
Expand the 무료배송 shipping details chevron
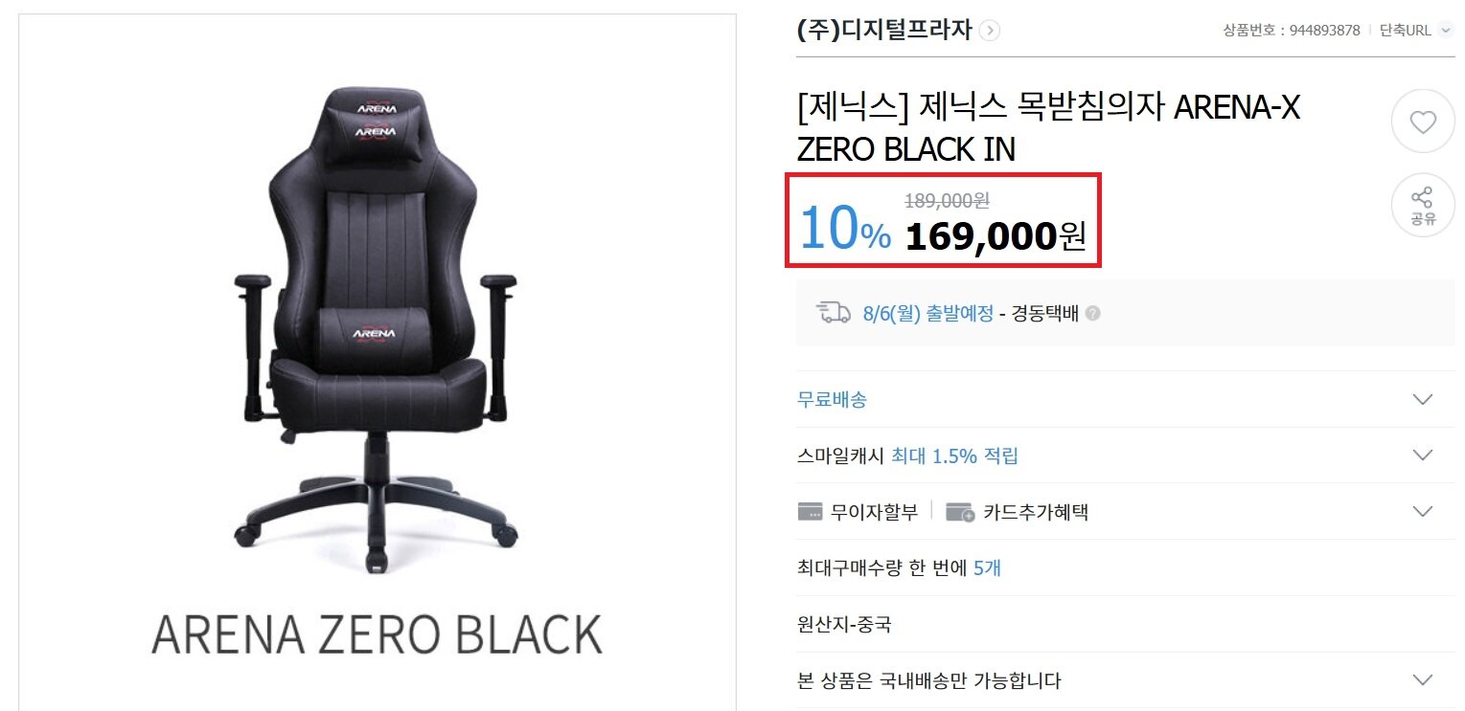coord(1423,399)
